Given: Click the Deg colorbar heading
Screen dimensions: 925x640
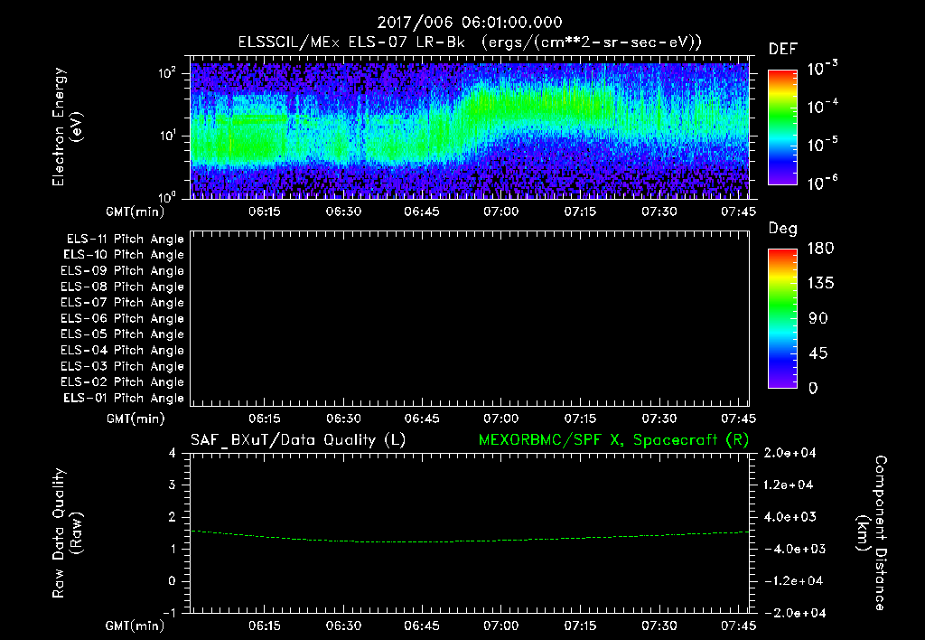Looking at the screenshot, I should [x=783, y=229].
